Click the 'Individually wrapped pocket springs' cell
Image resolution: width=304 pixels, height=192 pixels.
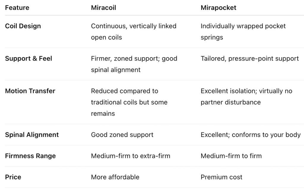pos(243,32)
